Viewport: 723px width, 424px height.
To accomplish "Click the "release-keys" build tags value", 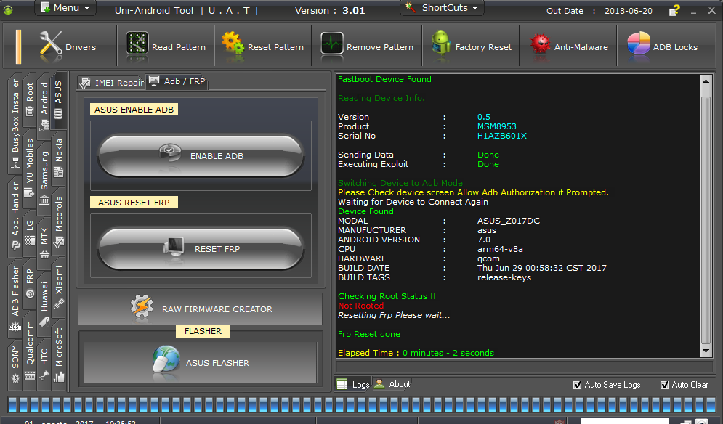I will point(504,277).
